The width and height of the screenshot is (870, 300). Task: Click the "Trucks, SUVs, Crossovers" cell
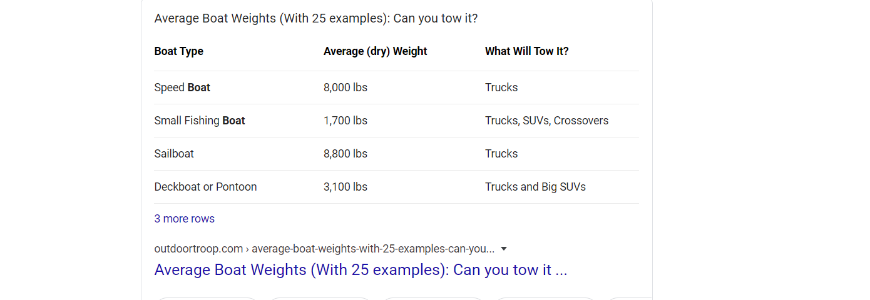click(x=546, y=121)
